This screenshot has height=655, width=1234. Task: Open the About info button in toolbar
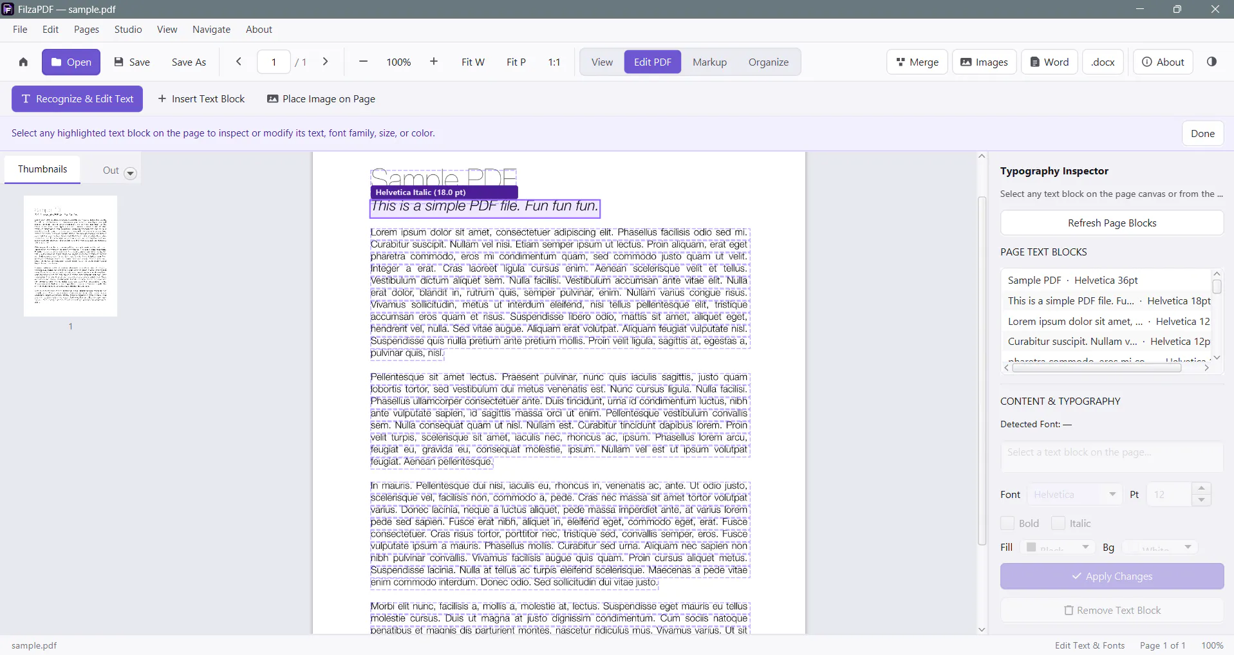point(1163,62)
